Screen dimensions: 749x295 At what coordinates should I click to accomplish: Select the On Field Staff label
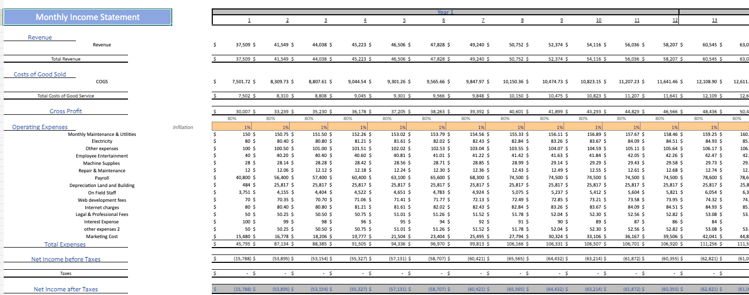pyautogui.click(x=102, y=193)
